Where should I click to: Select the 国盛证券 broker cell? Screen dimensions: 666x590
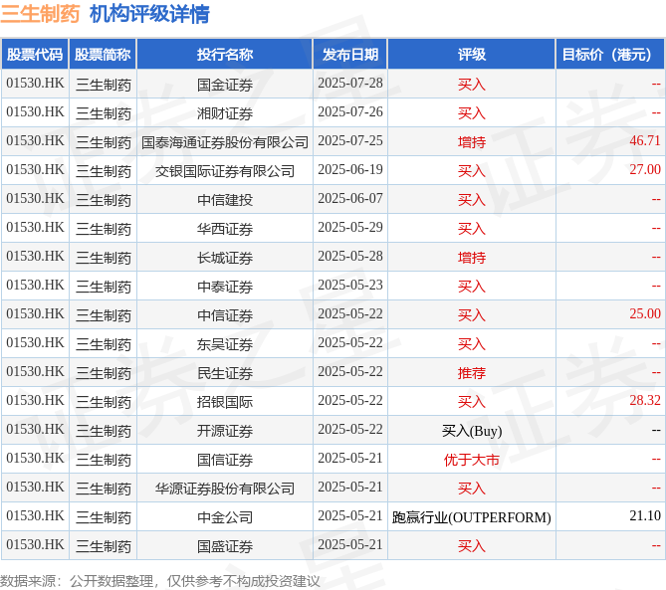click(x=225, y=546)
